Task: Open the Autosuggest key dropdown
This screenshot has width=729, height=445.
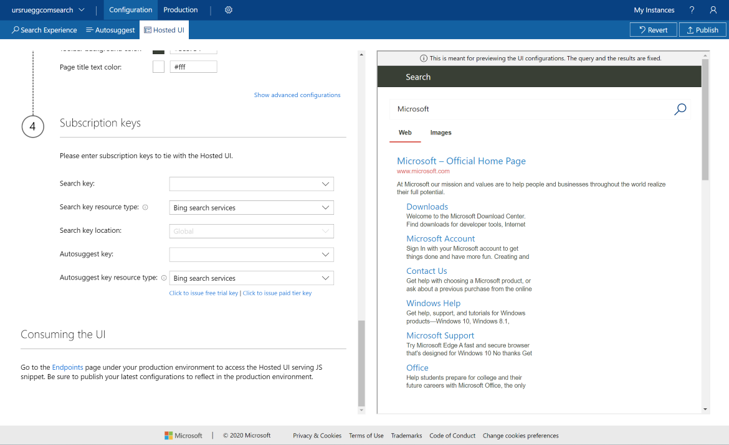Action: [x=252, y=255]
